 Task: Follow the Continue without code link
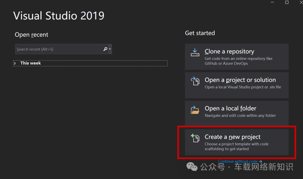(x=240, y=161)
